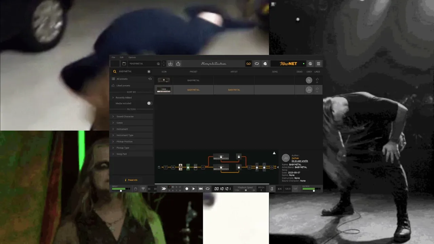The width and height of the screenshot is (434, 244).
Task: Select the green locked stomp pedal
Action: (188, 167)
